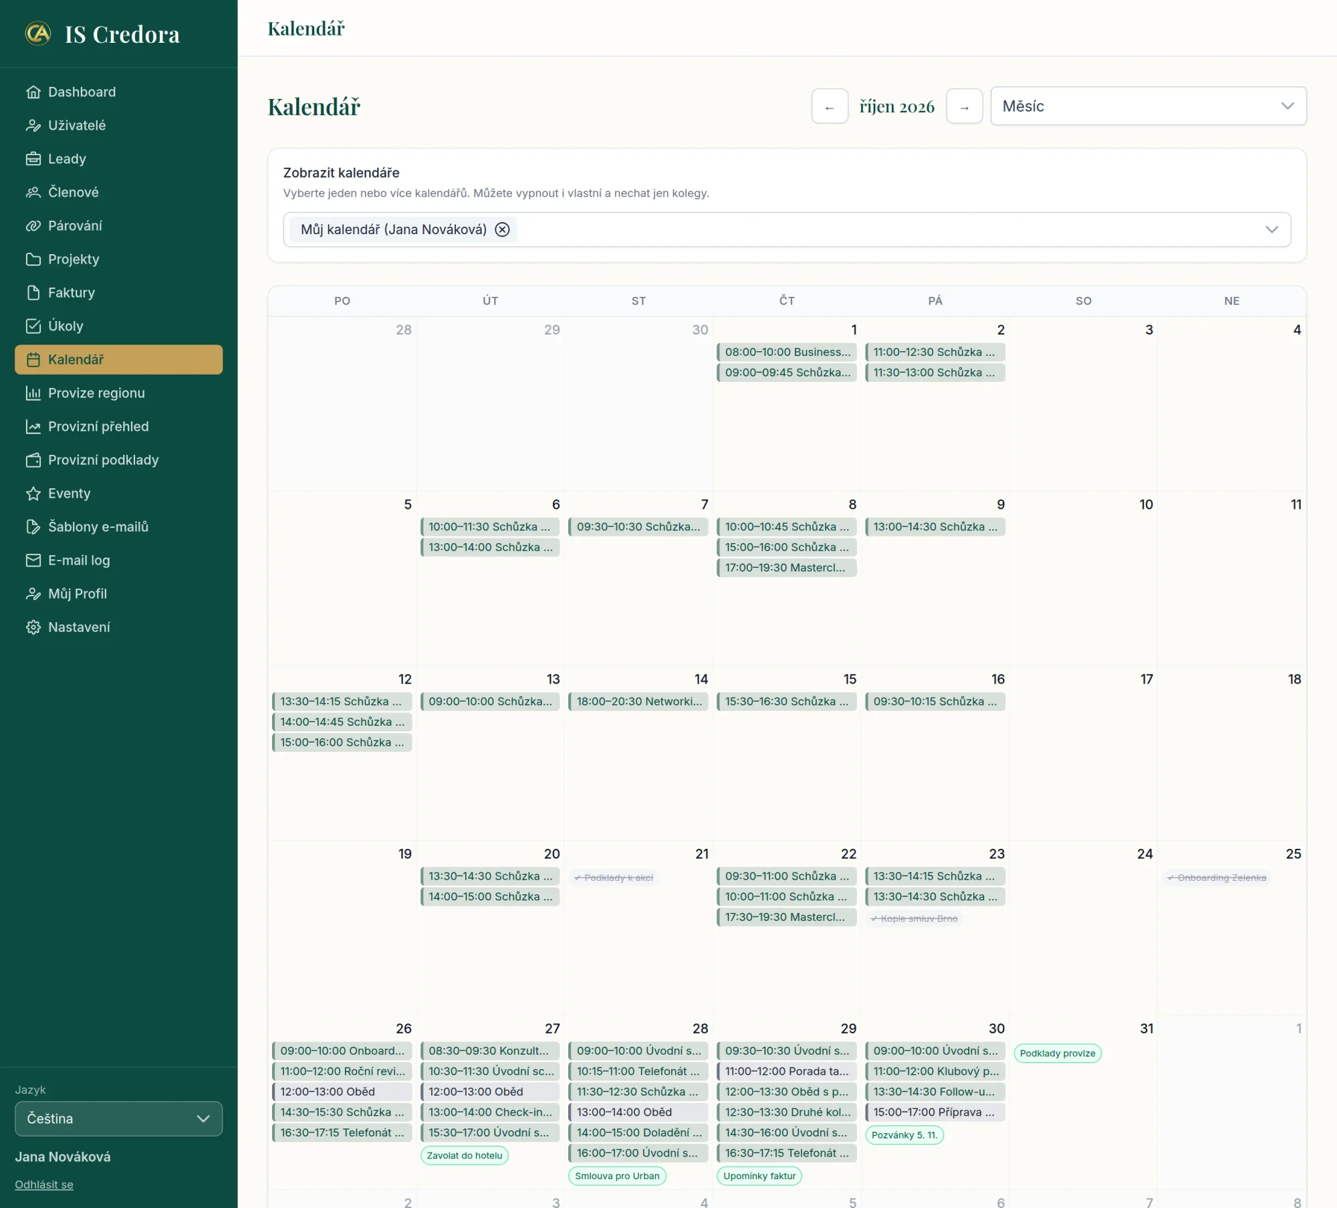Open the Čeština language dropdown
The height and width of the screenshot is (1208, 1337).
(118, 1118)
